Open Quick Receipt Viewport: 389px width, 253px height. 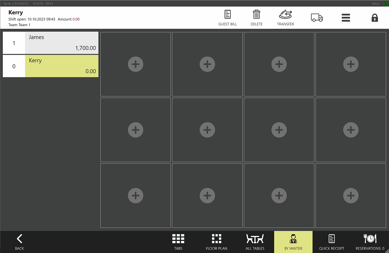click(x=331, y=242)
